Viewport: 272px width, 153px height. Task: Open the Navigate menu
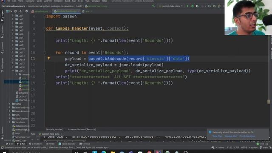point(30,1)
